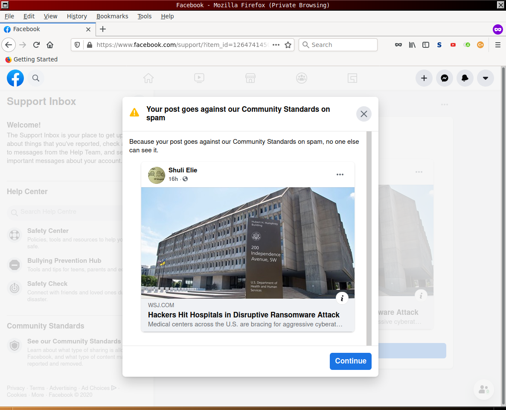Image resolution: width=506 pixels, height=410 pixels.
Task: Bookmark this page with the star icon
Action: pyautogui.click(x=288, y=45)
